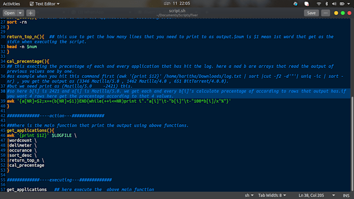Image resolution: width=354 pixels, height=199 pixels.
Task: Click the '#as example when you hit' comment line 36
Action: (175, 78)
